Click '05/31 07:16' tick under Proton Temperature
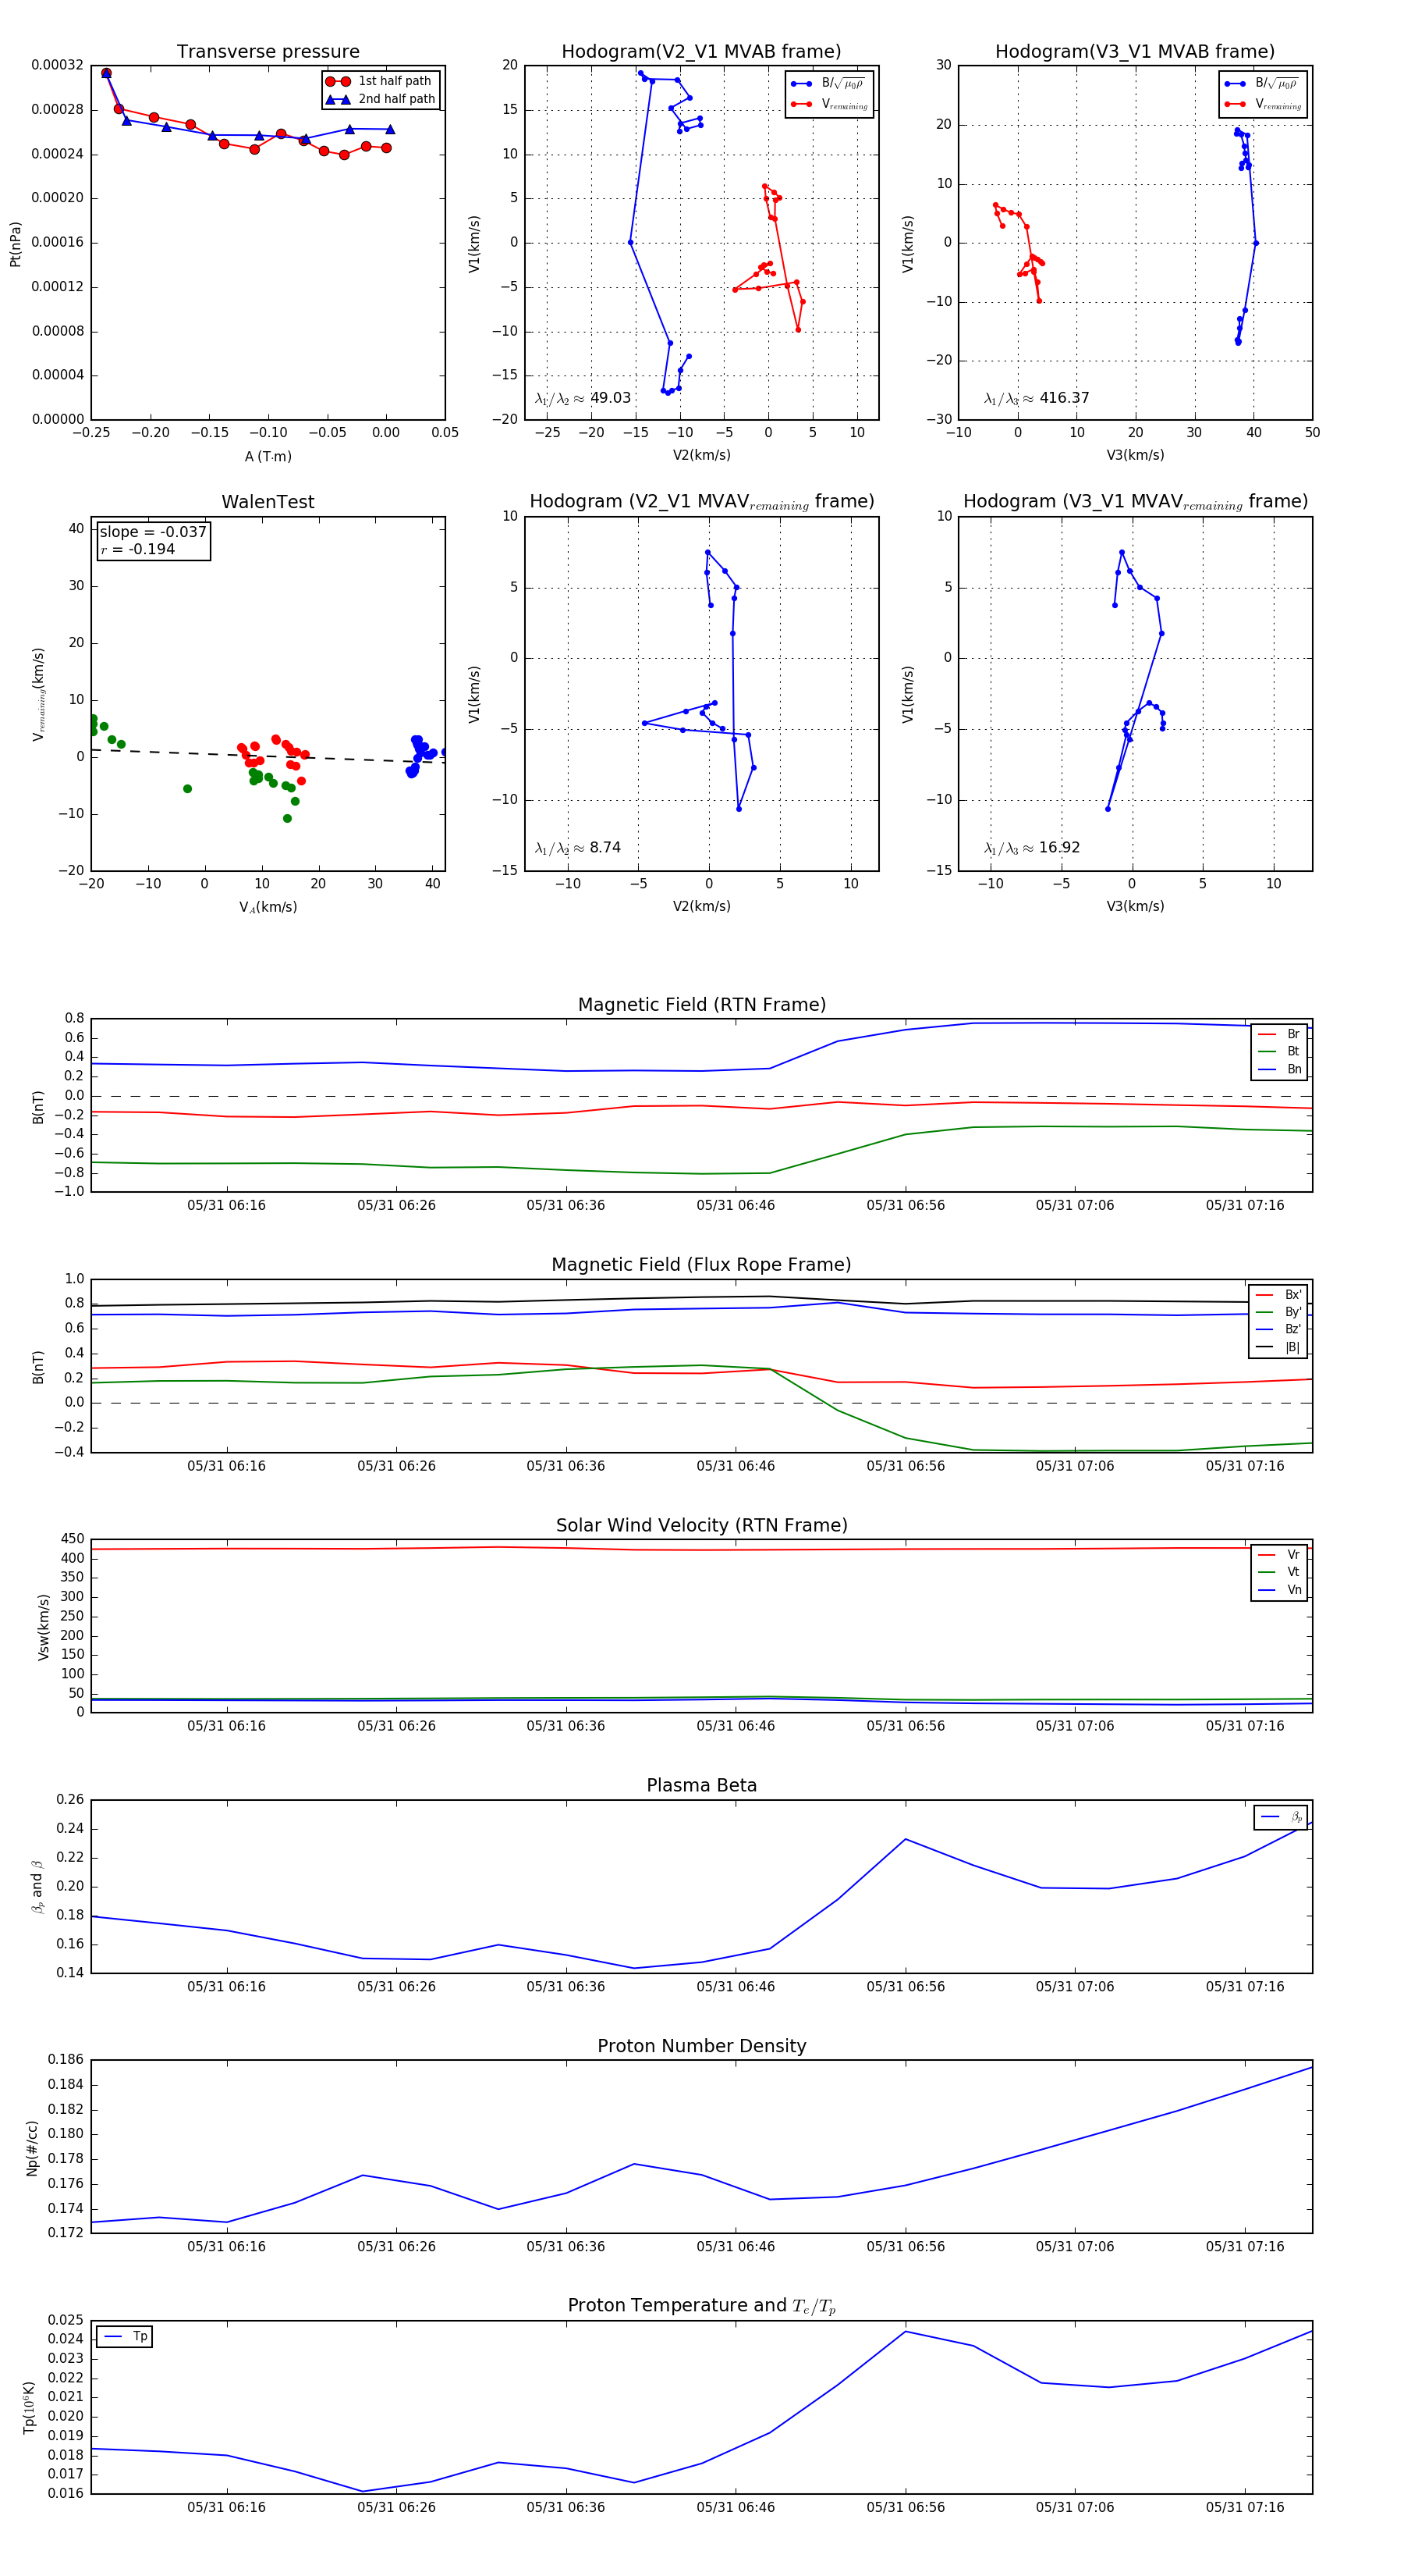The image size is (1404, 2576). 1245,2507
